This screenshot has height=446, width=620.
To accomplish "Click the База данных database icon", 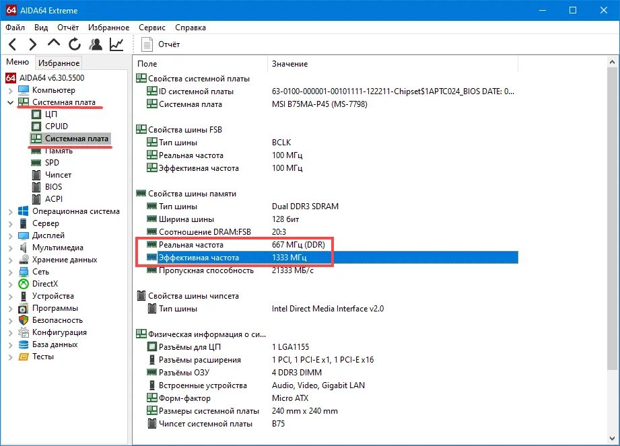I will click(x=24, y=344).
